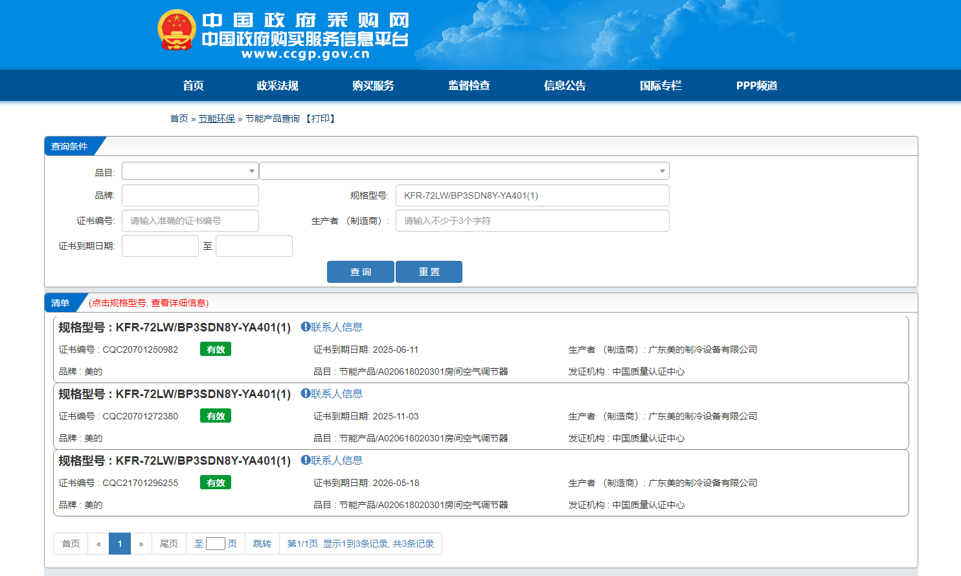Click the certificate expiry end date field
Screen dimensions: 961x576
tap(254, 246)
